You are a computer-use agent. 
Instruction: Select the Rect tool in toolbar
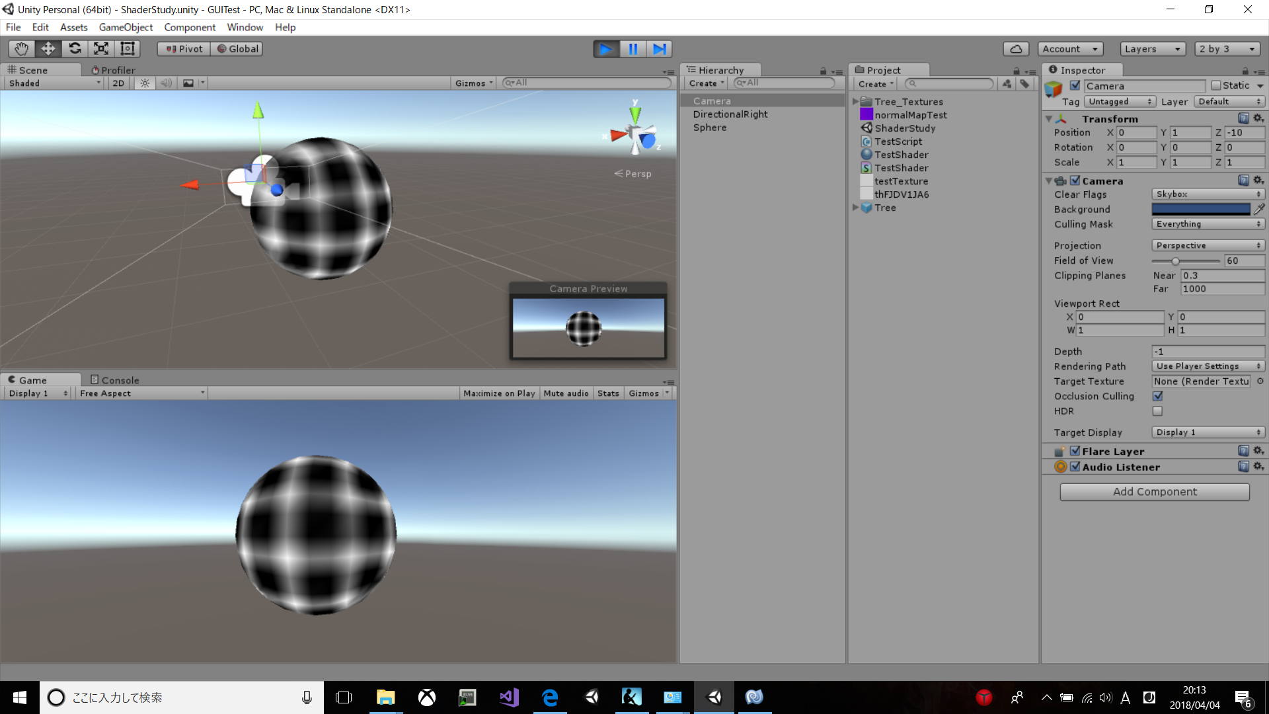pos(128,49)
